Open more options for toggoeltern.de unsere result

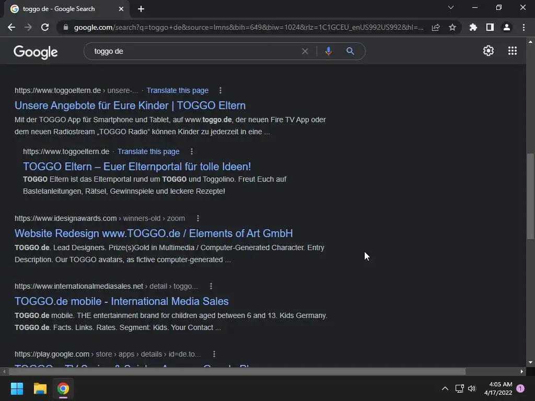click(x=220, y=90)
